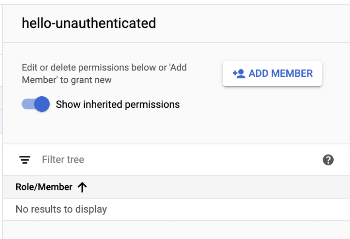Click the word MEMBER in the add button
Image resolution: width=350 pixels, height=239 pixels.
(x=292, y=74)
